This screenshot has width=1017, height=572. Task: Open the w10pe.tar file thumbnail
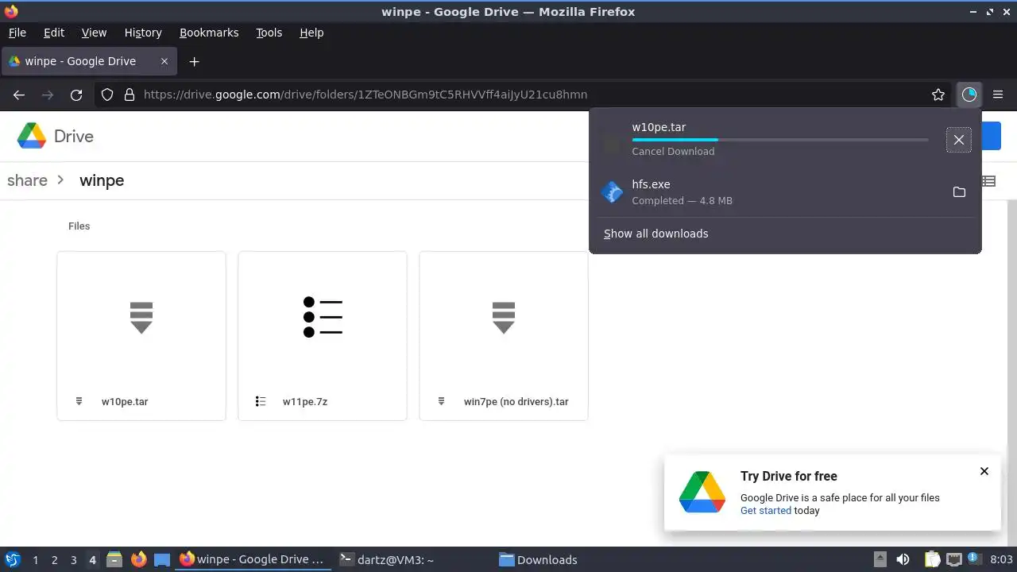click(141, 318)
